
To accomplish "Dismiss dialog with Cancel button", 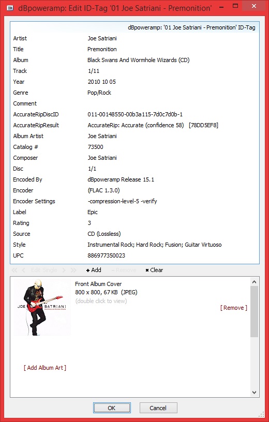I will [158, 408].
